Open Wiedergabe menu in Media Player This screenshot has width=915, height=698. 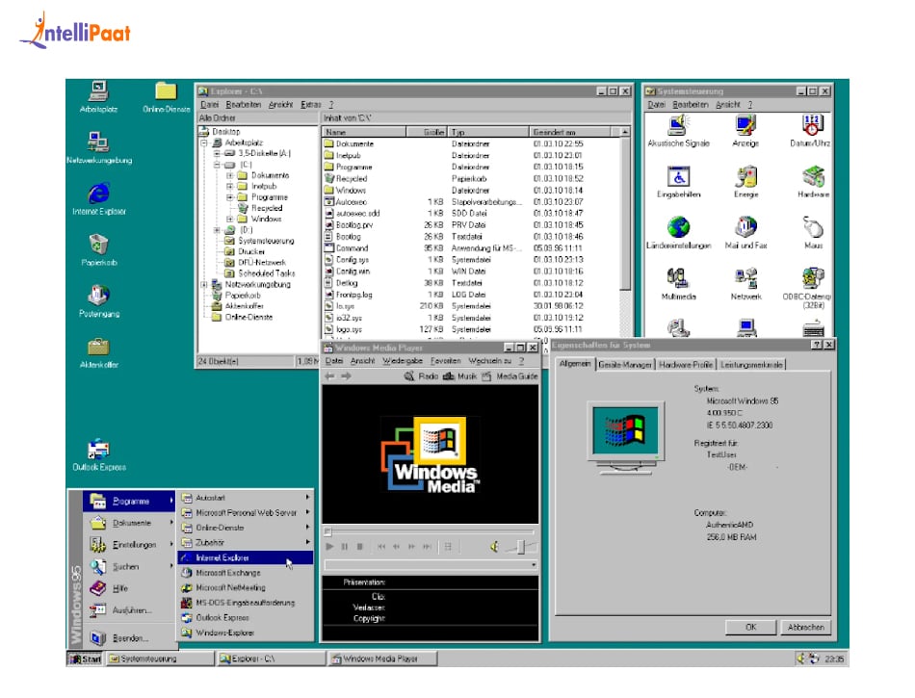[x=402, y=361]
